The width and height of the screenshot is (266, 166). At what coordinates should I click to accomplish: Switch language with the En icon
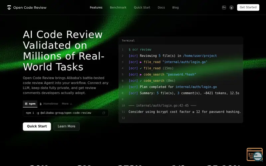[x=224, y=7]
